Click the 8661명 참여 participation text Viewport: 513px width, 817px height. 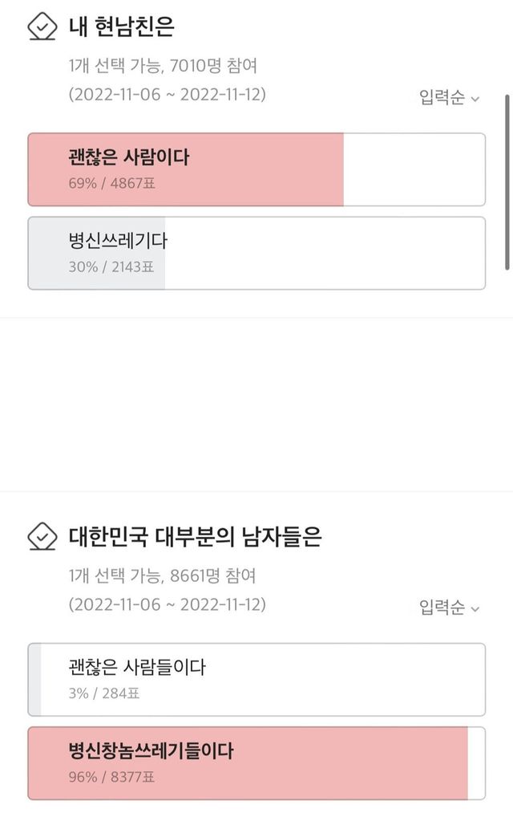[213, 575]
